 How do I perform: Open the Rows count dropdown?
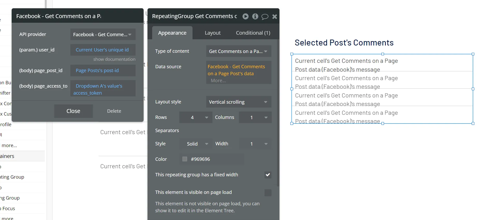tap(196, 117)
